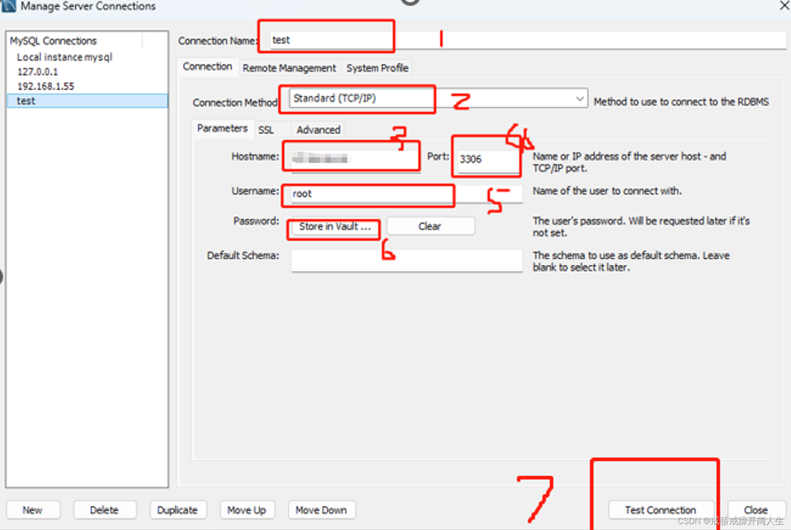
Task: Click the Clear password button
Action: (430, 226)
